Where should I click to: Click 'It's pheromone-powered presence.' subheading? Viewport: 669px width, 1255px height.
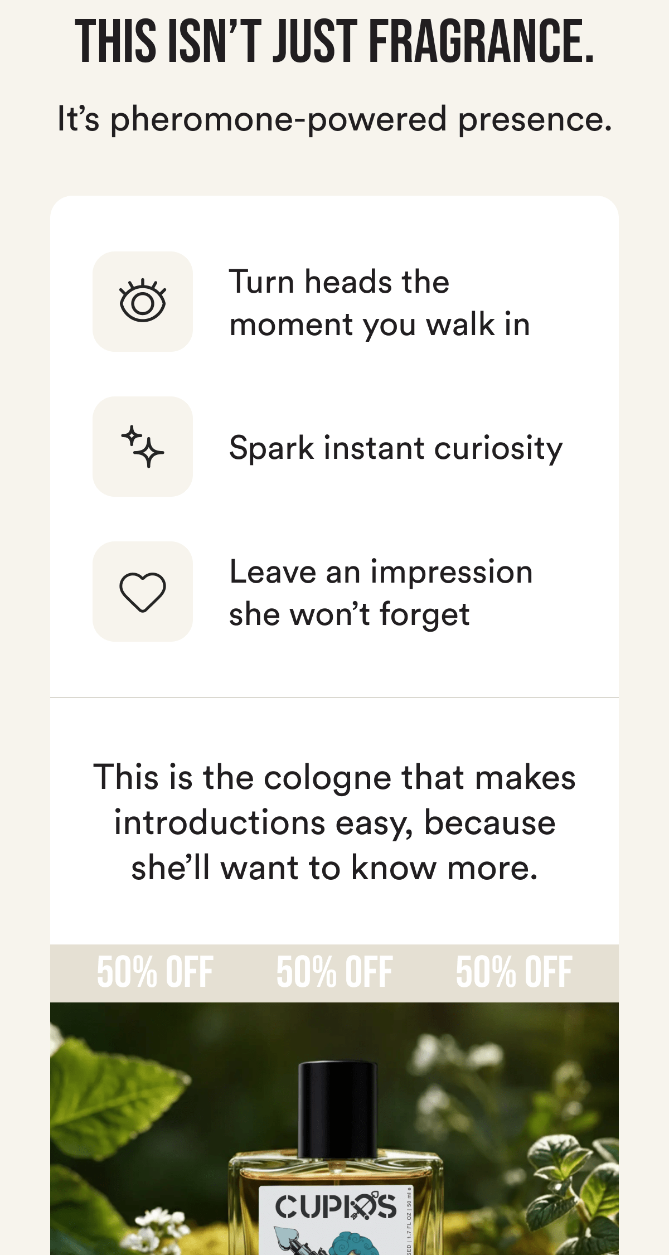click(x=334, y=119)
